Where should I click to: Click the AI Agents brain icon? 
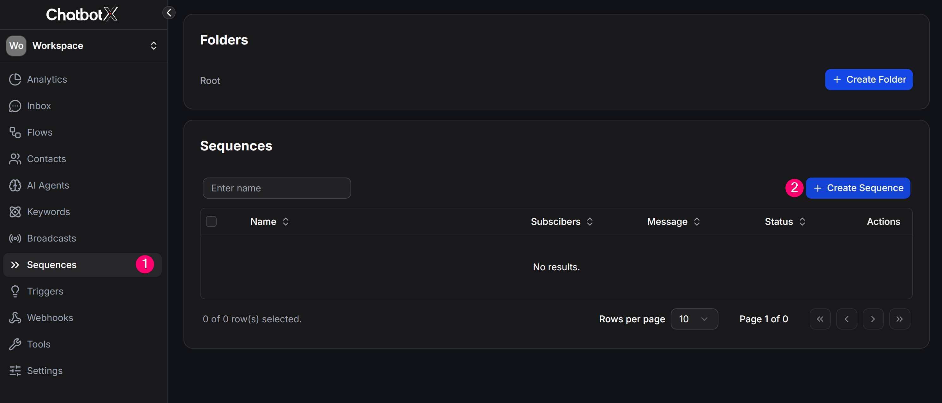(x=15, y=185)
